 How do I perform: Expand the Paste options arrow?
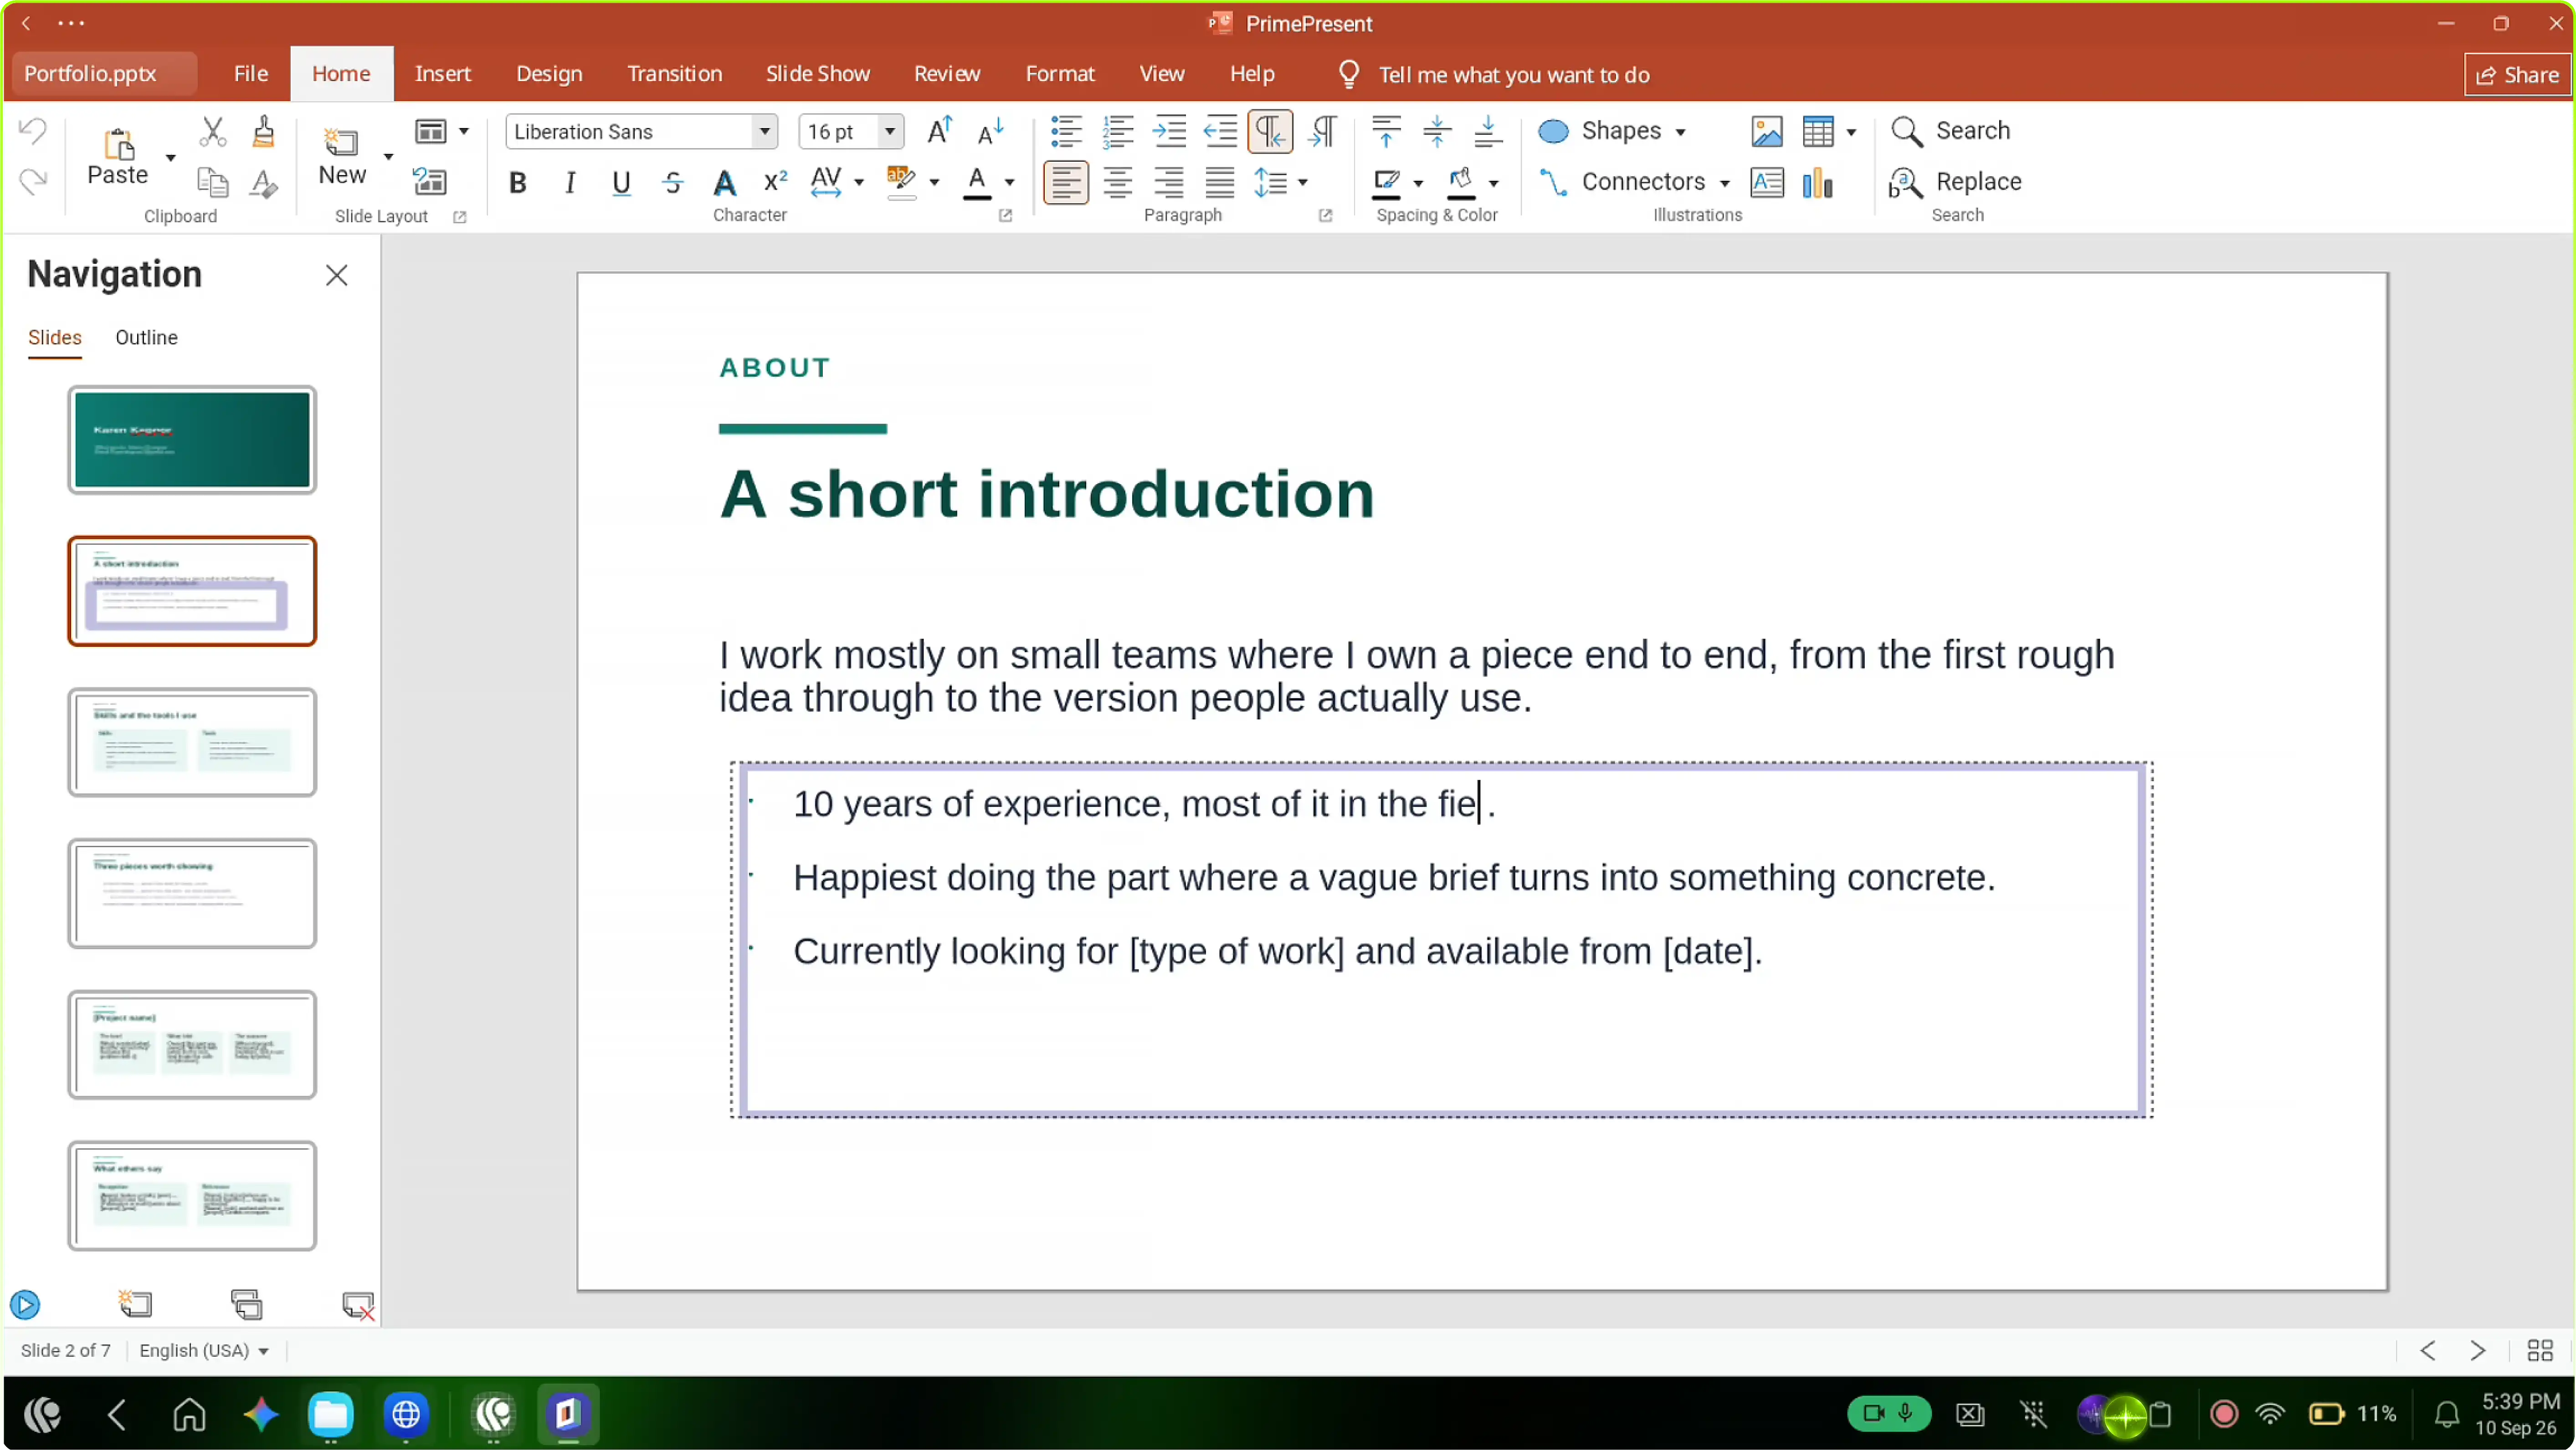(x=170, y=158)
